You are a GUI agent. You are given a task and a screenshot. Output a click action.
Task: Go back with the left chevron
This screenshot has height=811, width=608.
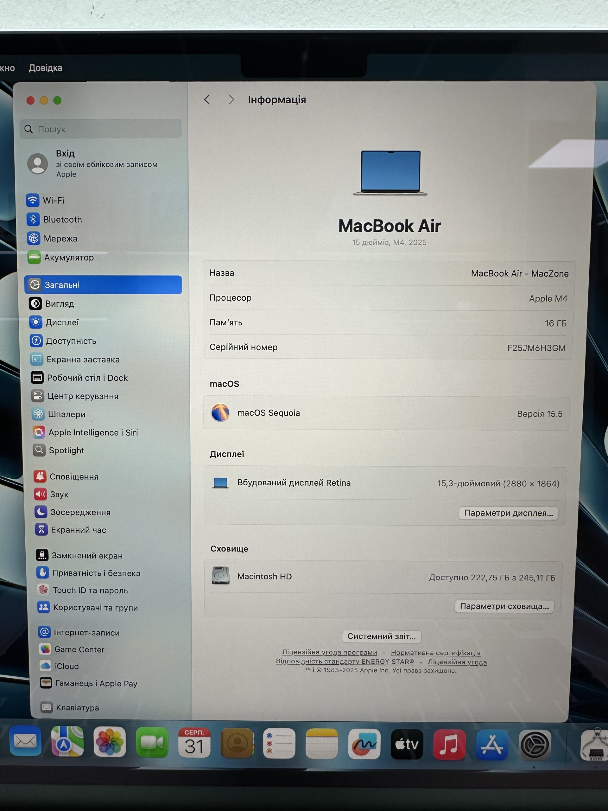207,99
